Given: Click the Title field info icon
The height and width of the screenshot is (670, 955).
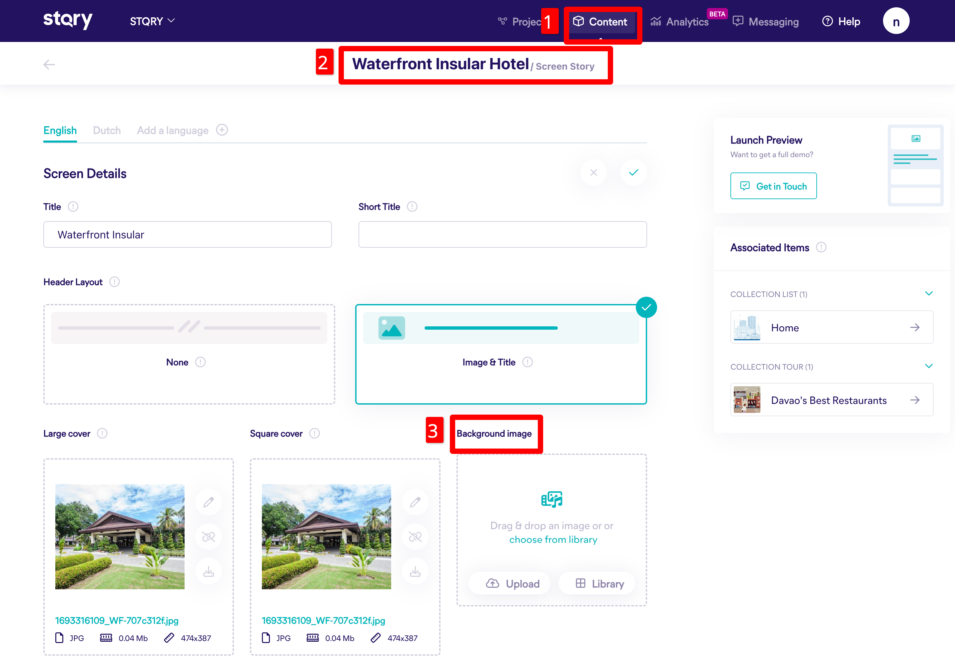Looking at the screenshot, I should (x=73, y=206).
